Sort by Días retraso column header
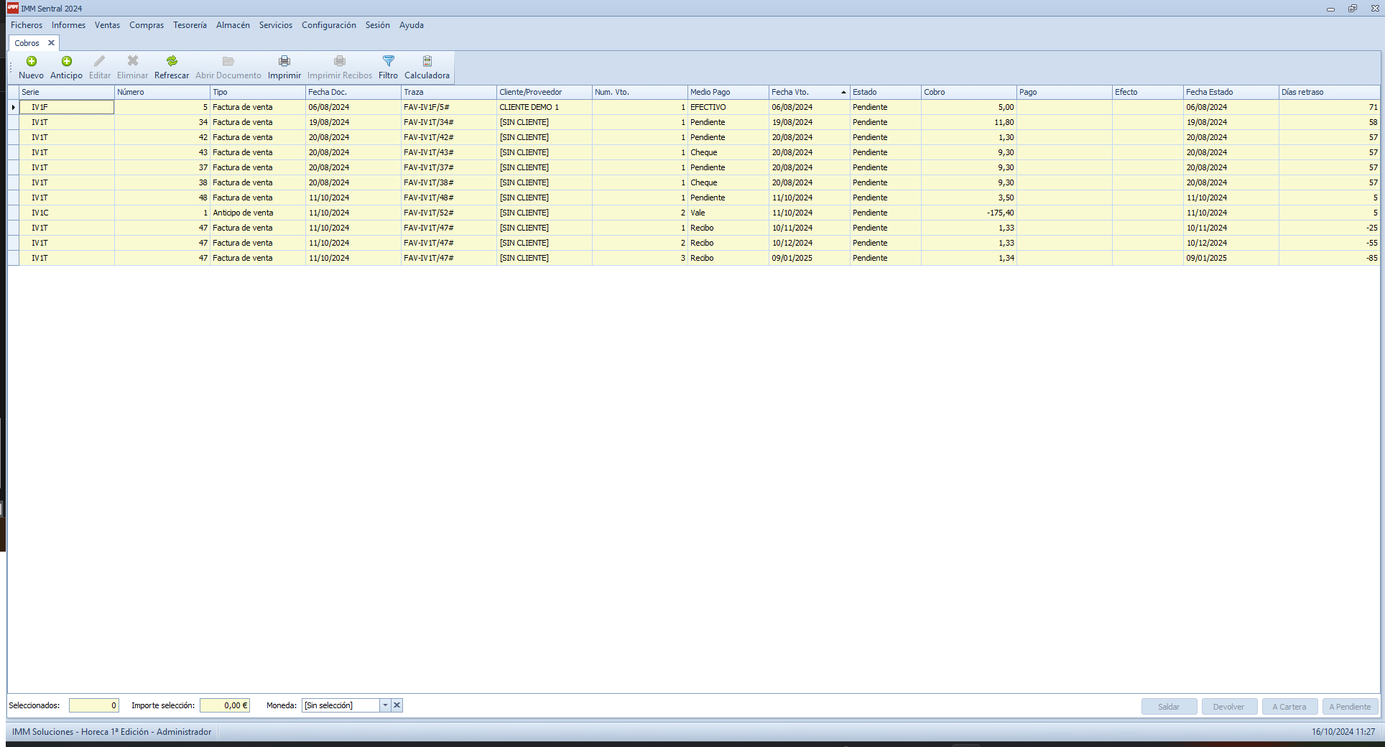 point(1329,92)
